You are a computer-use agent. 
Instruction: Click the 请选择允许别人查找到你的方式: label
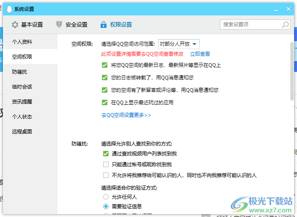click(136, 144)
